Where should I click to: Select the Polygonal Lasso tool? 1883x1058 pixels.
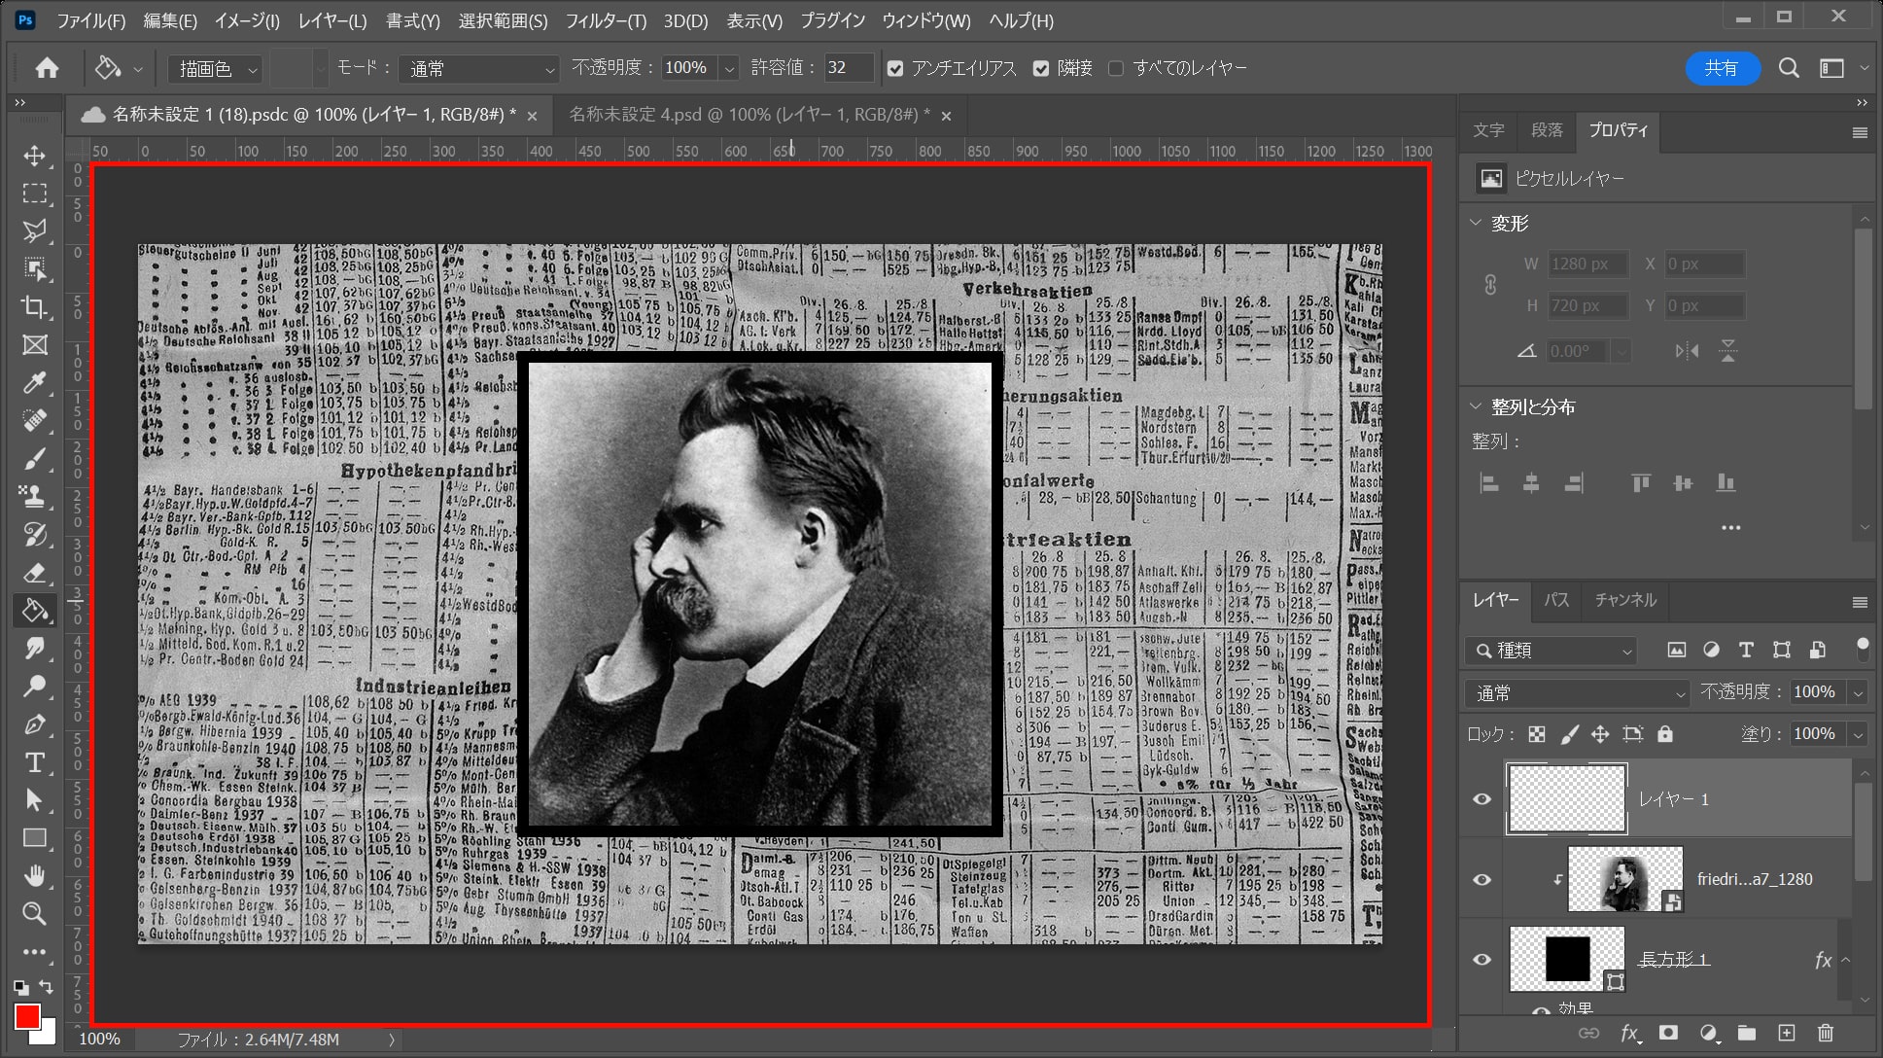pos(35,231)
